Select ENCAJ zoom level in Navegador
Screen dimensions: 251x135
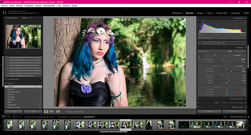coord(25,18)
